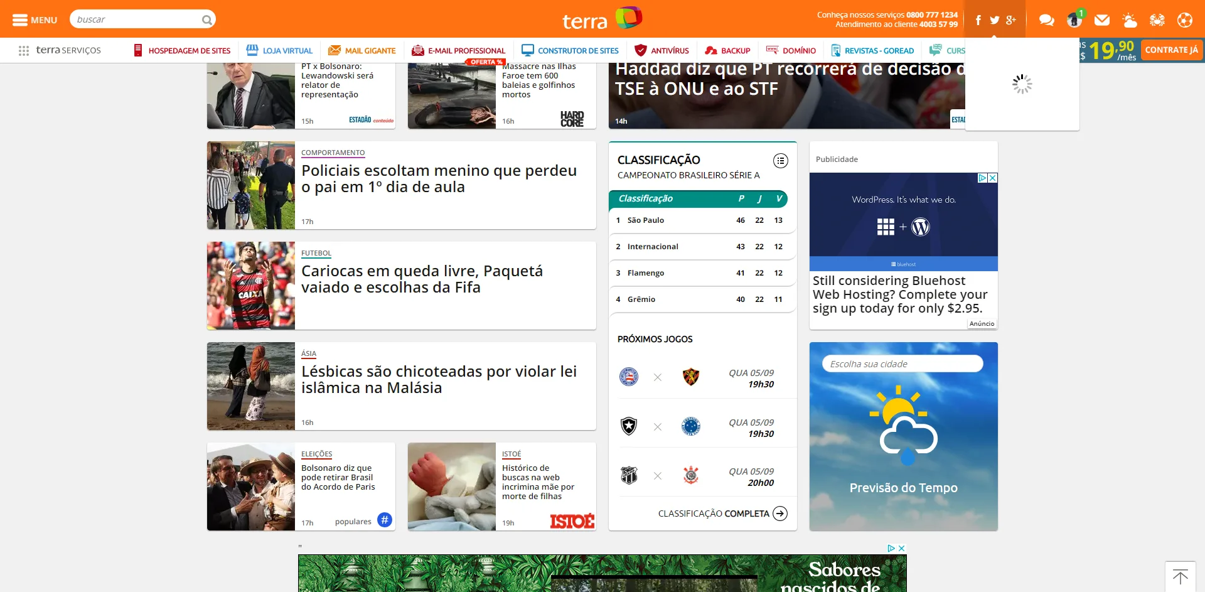Focus the buscar search field
The width and height of the screenshot is (1205, 592).
(137, 19)
